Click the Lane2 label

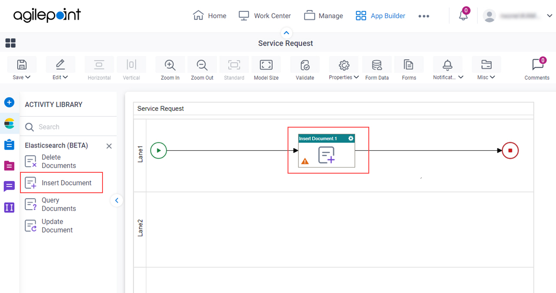click(x=140, y=227)
